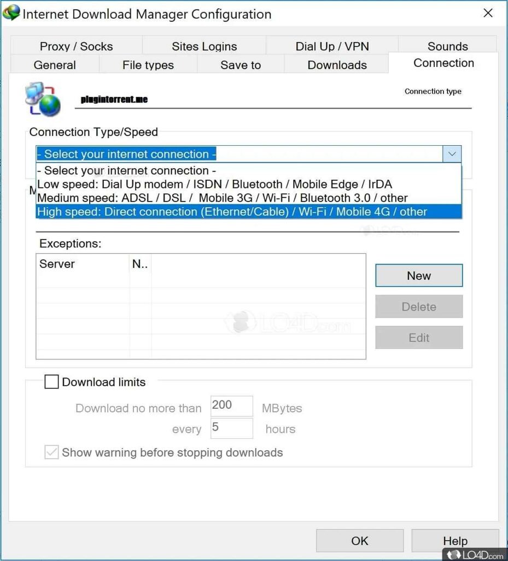Enable the Download limits checkbox

point(51,382)
